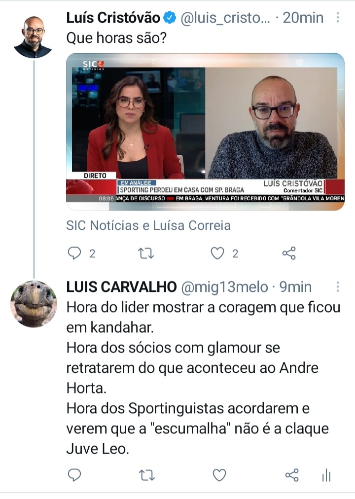Reply to Luís Cristóvão's tweet
355x499 pixels.
[74, 253]
